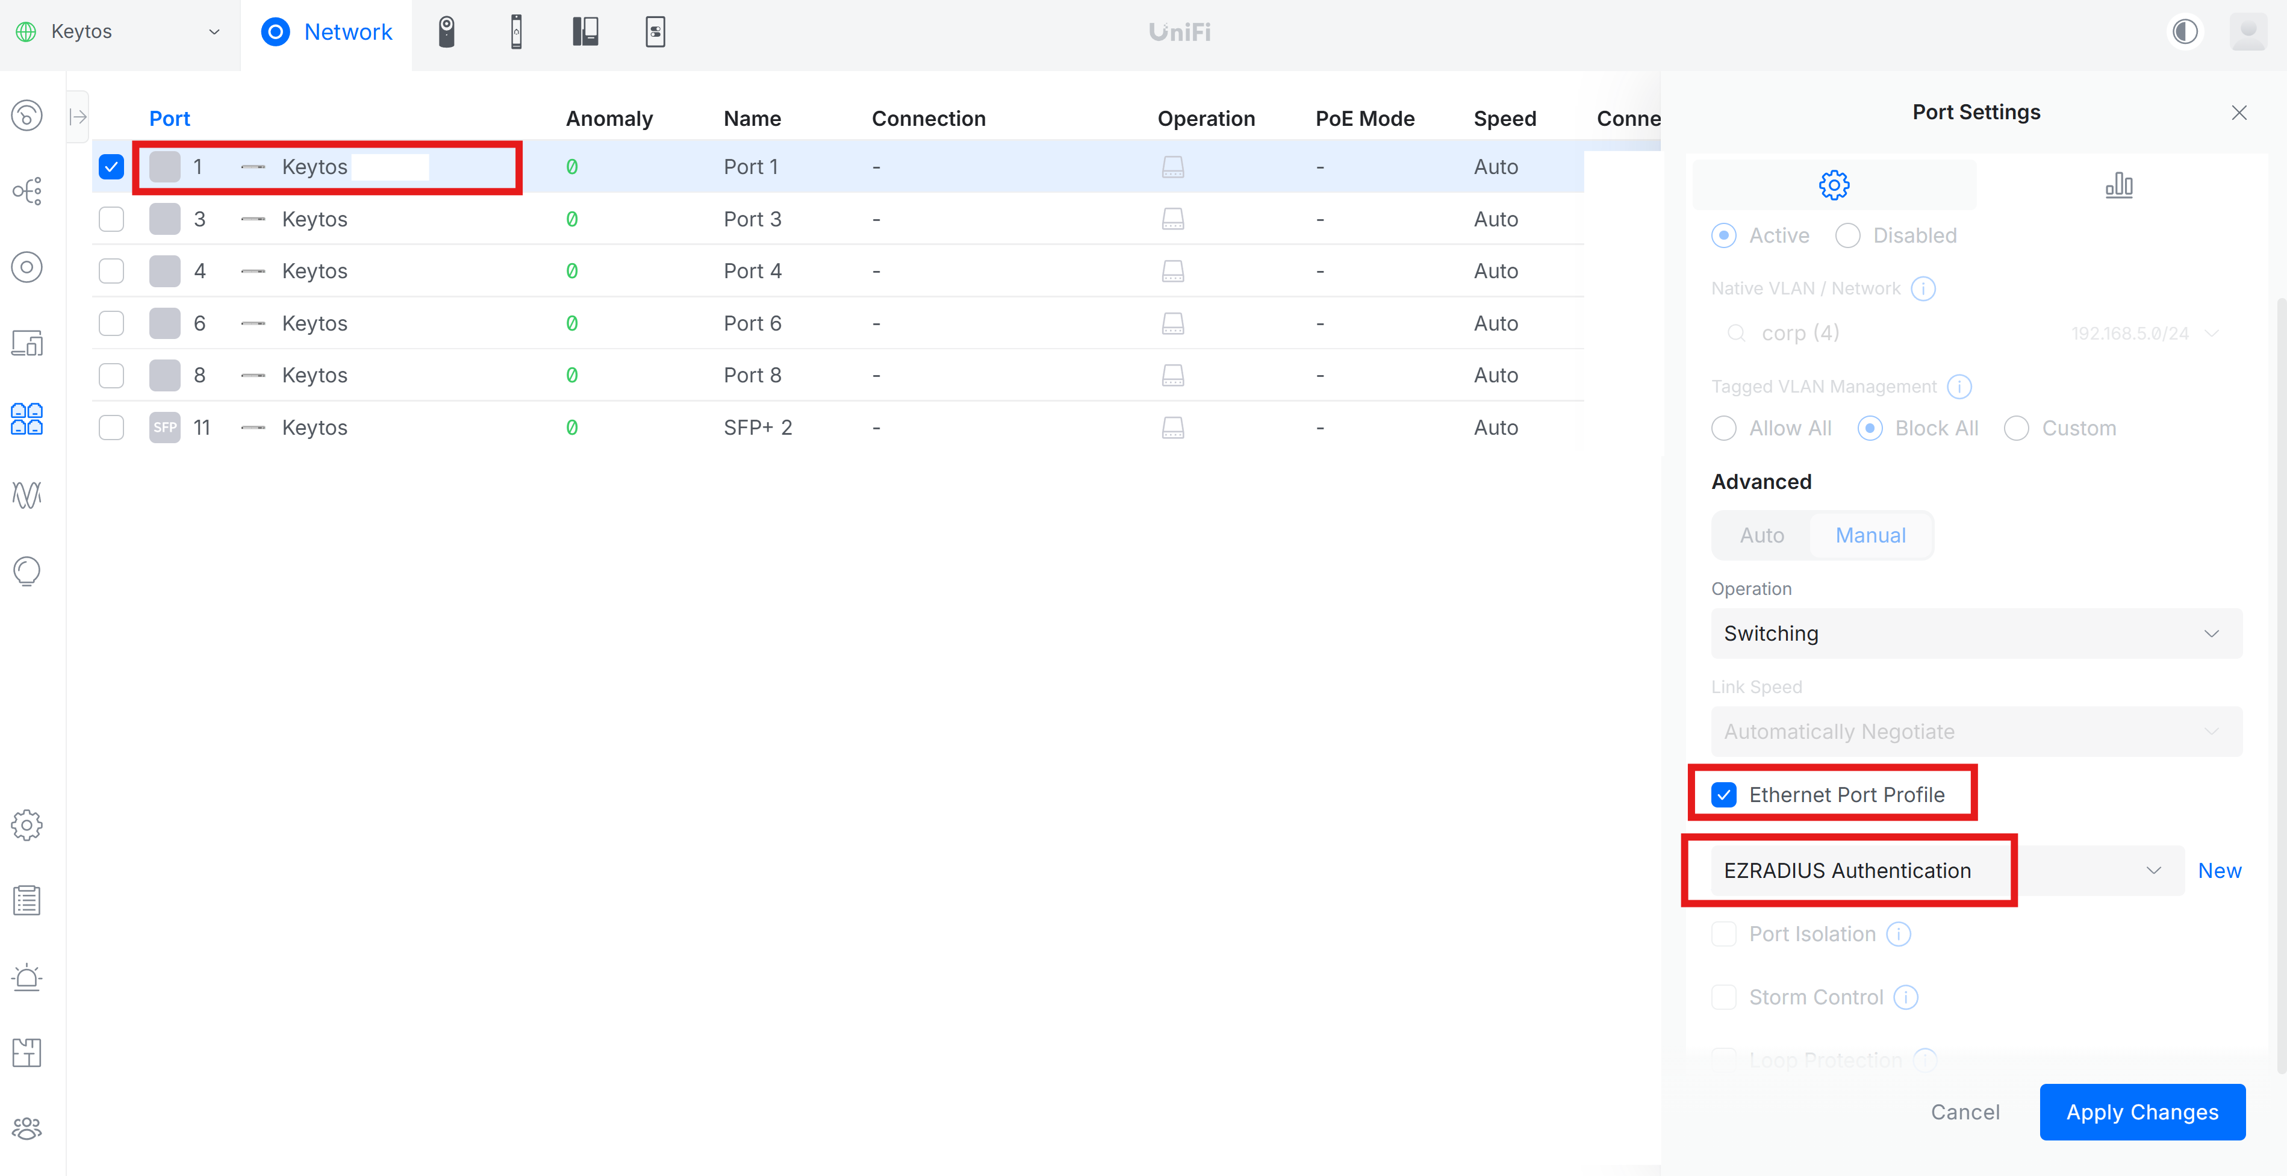
Task: Open the Alarm Manager siren icon
Action: [26, 977]
